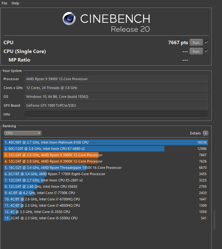Image resolution: width=222 pixels, height=249 pixels.
Task: Click the Cinebench logo icon
Action: click(69, 19)
